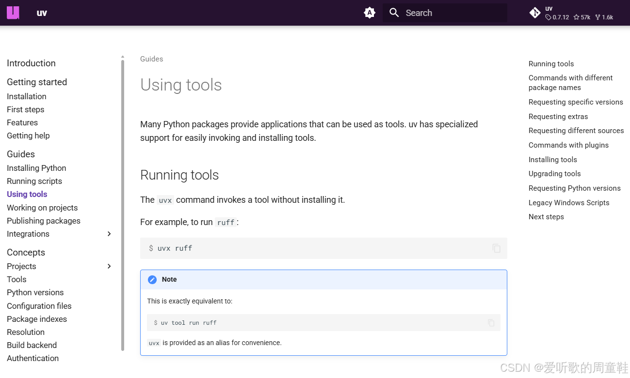Jump to Commands with different package names
The height and width of the screenshot is (378, 630).
point(571,83)
